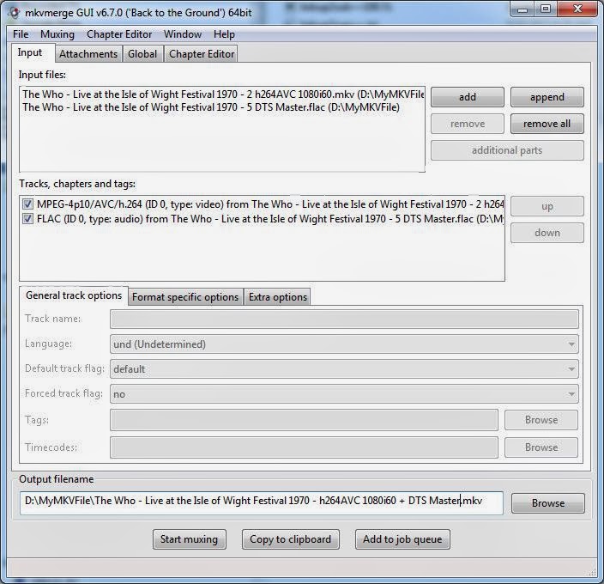Click the mkvmerge app icon in title bar

click(x=15, y=13)
